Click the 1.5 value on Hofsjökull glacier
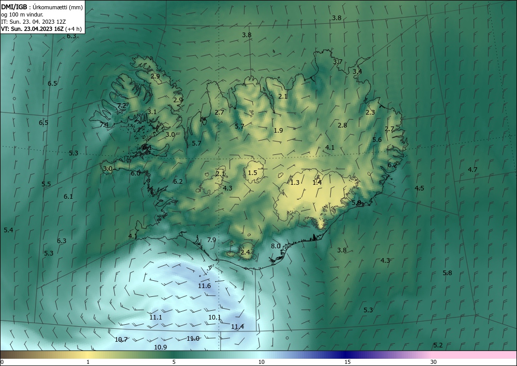The height and width of the screenshot is (366, 517). tap(253, 172)
